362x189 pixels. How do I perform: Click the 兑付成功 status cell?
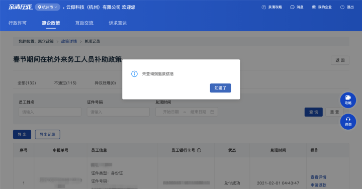232,183
